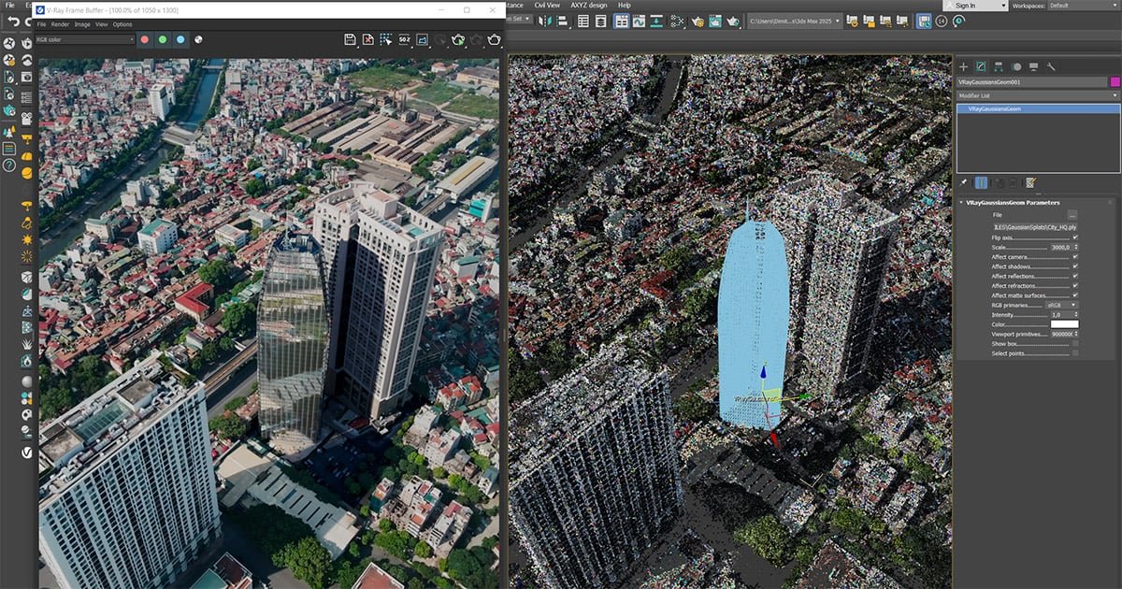
Task: Open the Hierarchy panel icon
Action: tap(999, 66)
